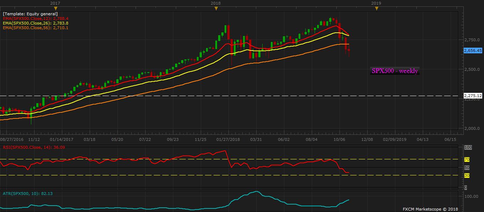Click the 2018 year marker triangle
This screenshot has width=484, height=212.
click(x=216, y=9)
